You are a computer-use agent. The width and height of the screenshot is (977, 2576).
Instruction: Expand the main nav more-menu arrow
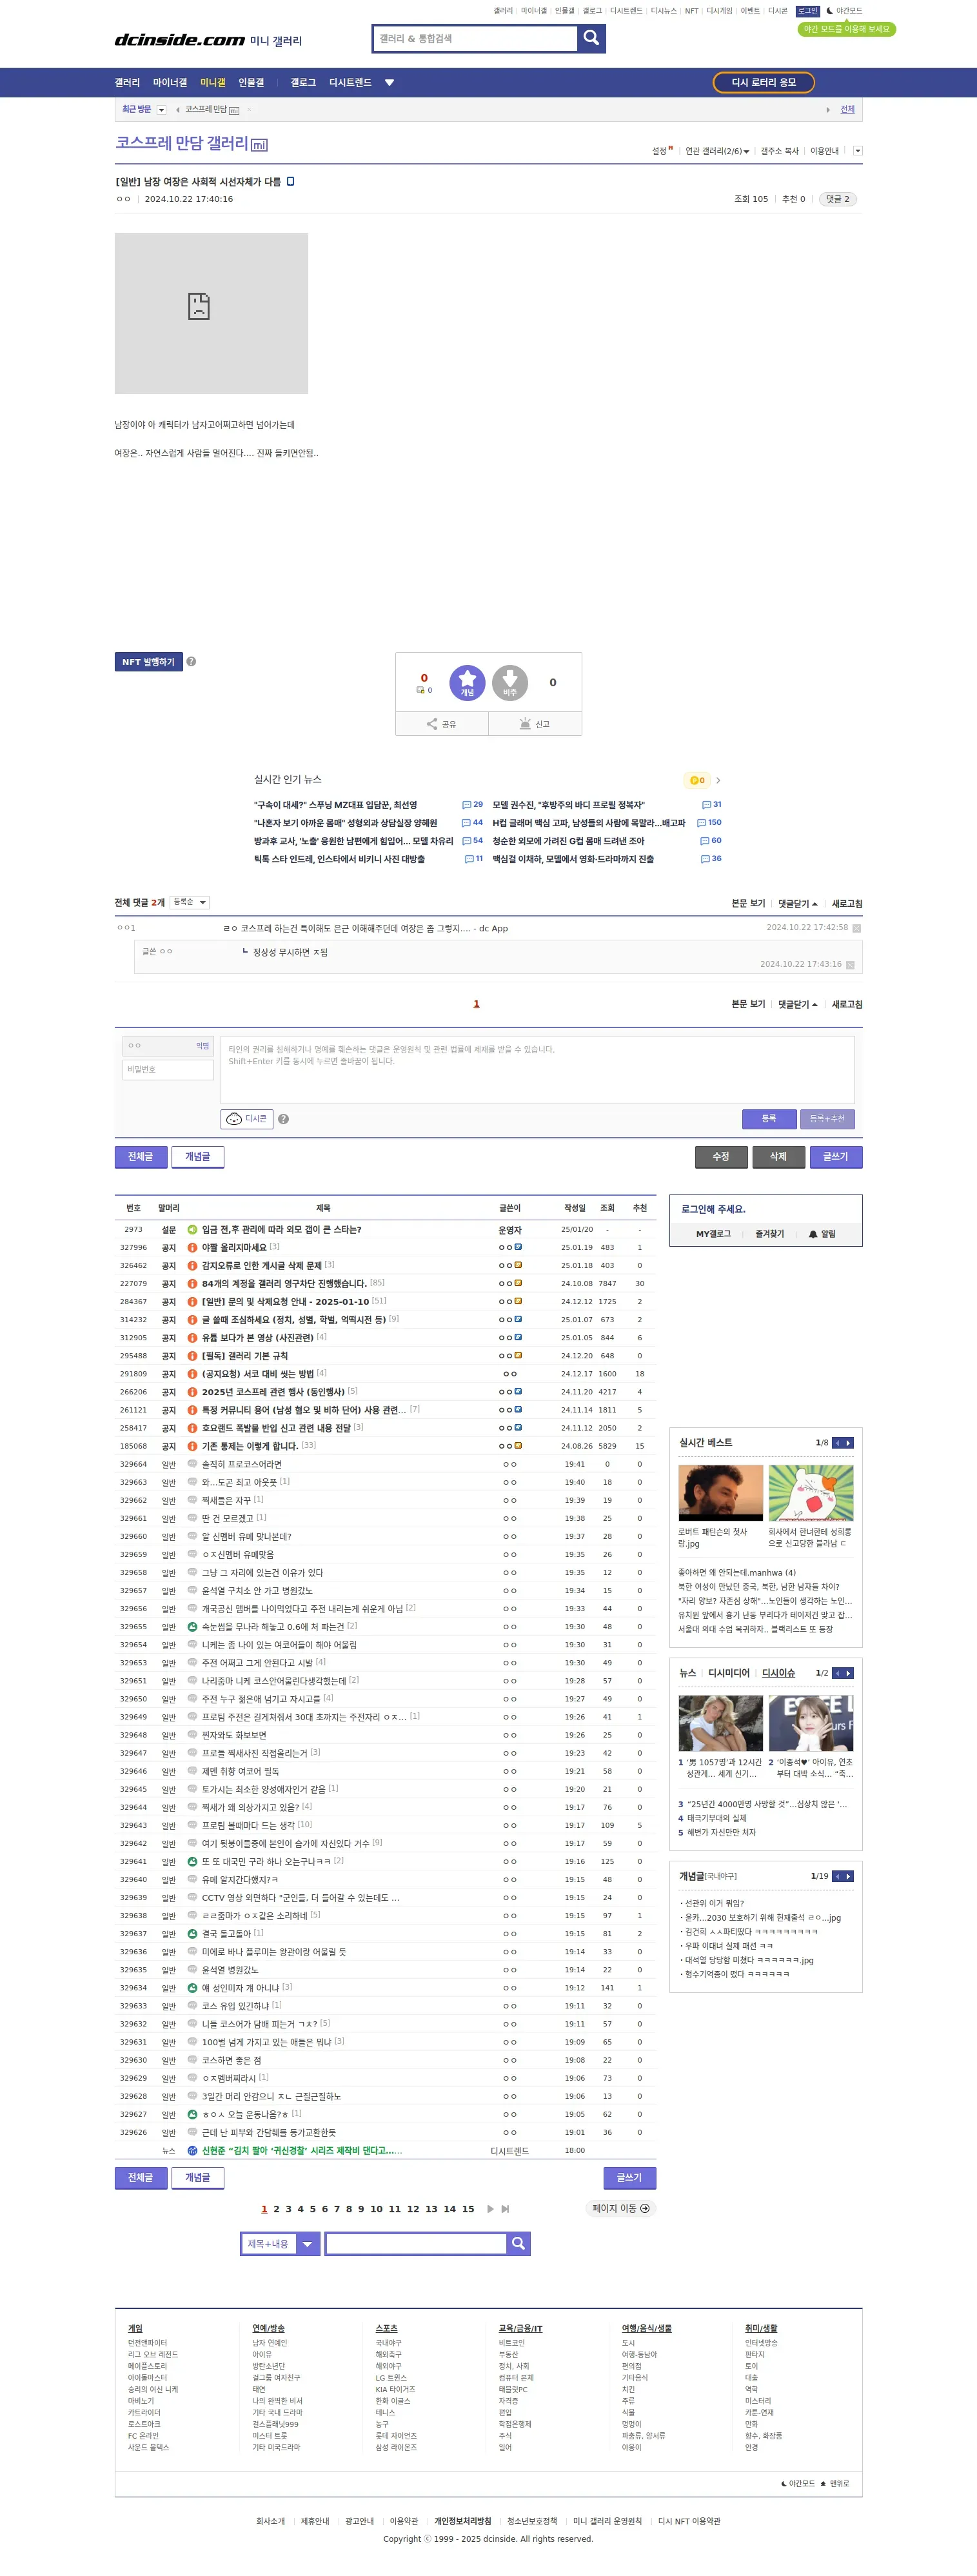390,83
